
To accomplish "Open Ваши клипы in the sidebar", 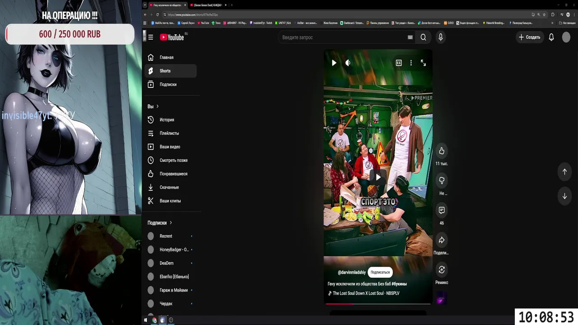I will point(171,201).
